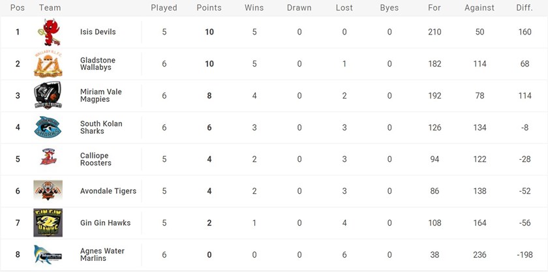Click the Avondale Tigers team logo
The width and height of the screenshot is (548, 272).
(x=48, y=190)
